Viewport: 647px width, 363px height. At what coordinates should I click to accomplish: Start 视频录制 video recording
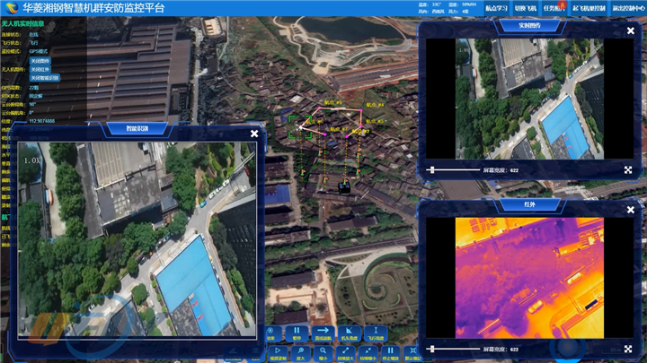point(278,353)
